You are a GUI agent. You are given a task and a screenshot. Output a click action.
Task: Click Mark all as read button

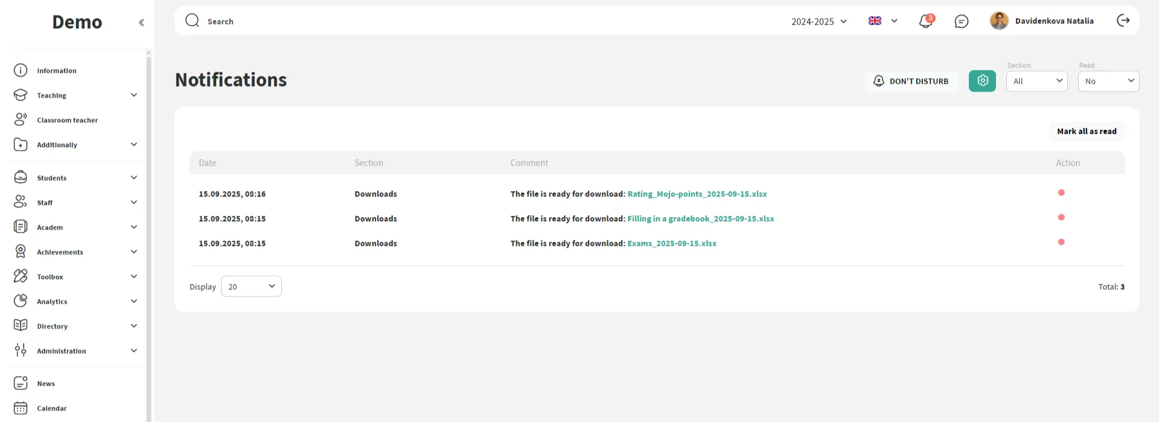[x=1087, y=131]
